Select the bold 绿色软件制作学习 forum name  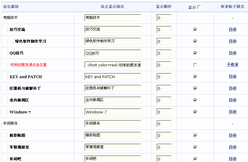30,41
